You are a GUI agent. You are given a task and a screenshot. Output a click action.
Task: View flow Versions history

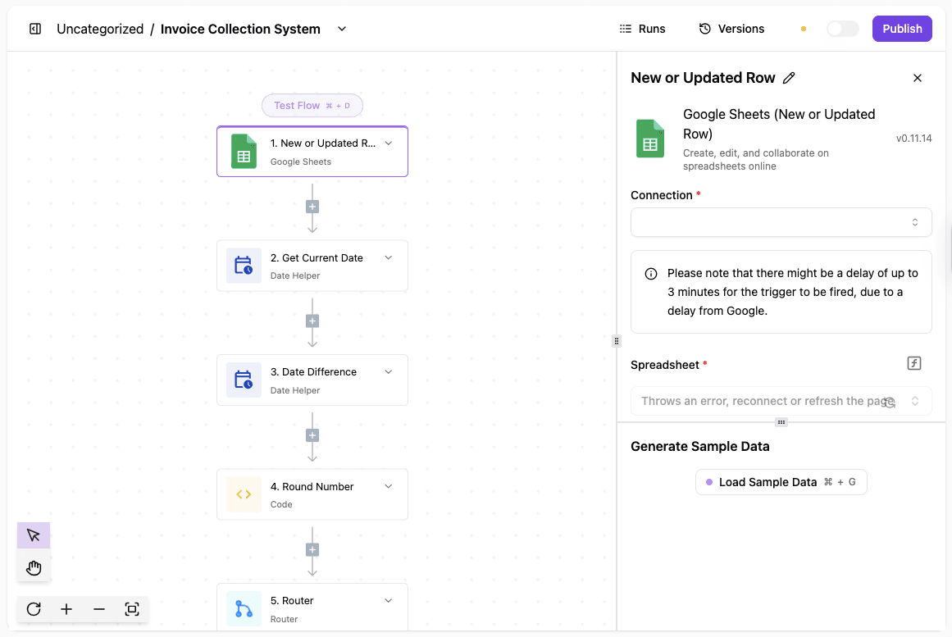tap(731, 28)
